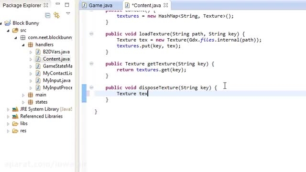Collapse the getTexture method fold marker

[91, 64]
